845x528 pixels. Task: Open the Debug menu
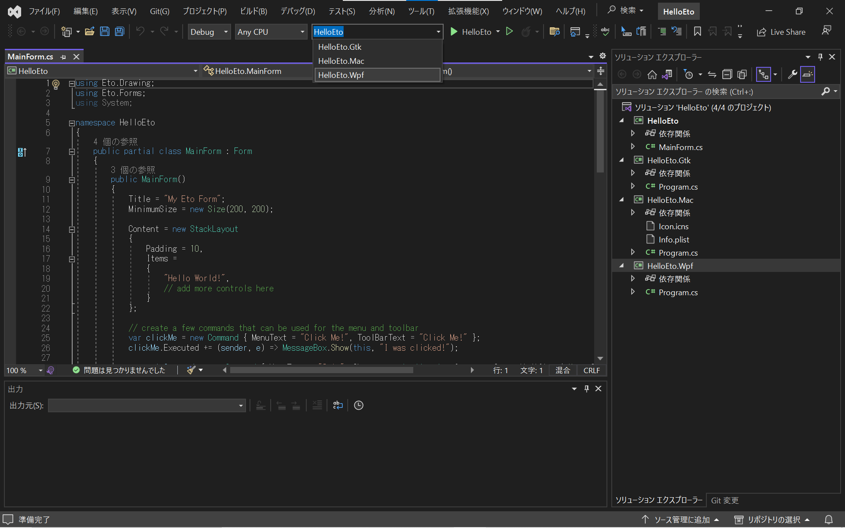(298, 11)
